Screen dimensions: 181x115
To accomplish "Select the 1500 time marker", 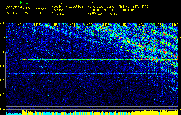I will pos(175,25).
